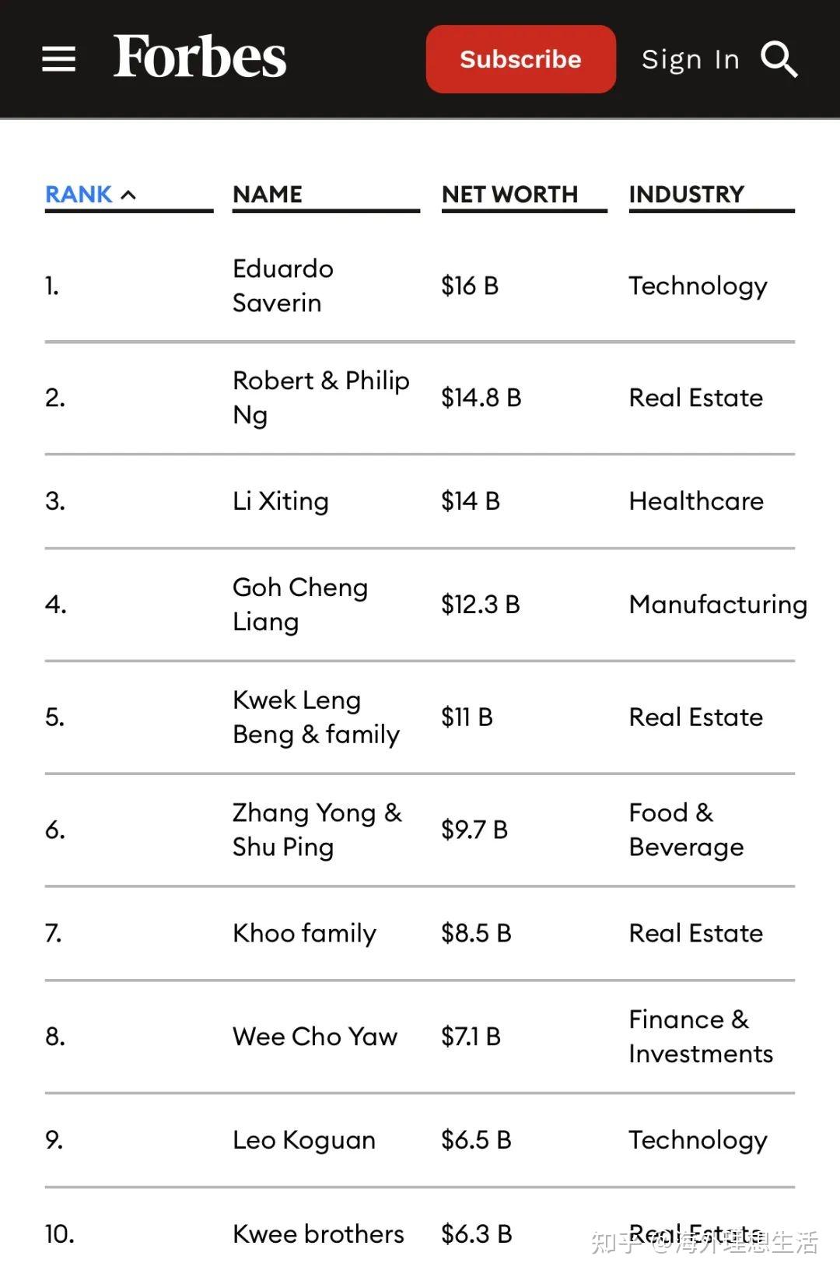This screenshot has width=840, height=1277.
Task: Click the Sign In link
Action: [x=690, y=59]
